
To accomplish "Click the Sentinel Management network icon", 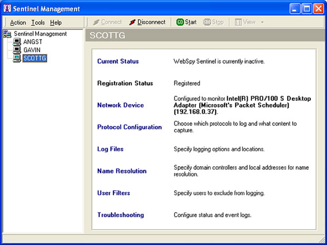I will point(7,34).
